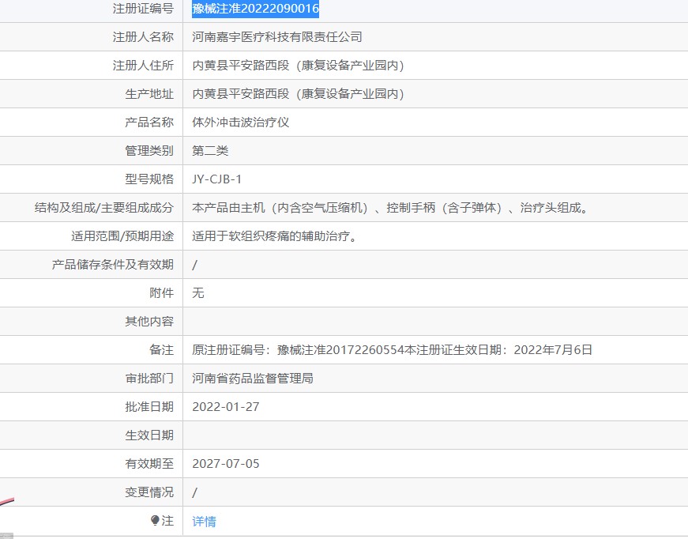Click the text 适用于软组织疼痛的辅助治疗。
The image size is (688, 539).
click(x=275, y=236)
